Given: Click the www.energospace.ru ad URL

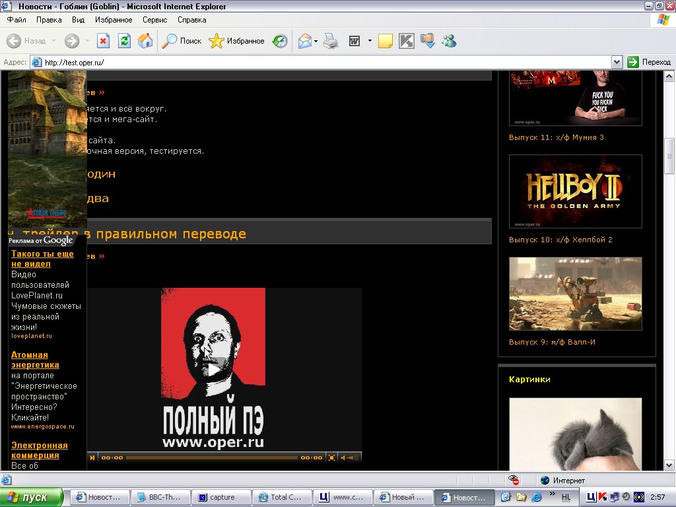Looking at the screenshot, I should tap(43, 426).
